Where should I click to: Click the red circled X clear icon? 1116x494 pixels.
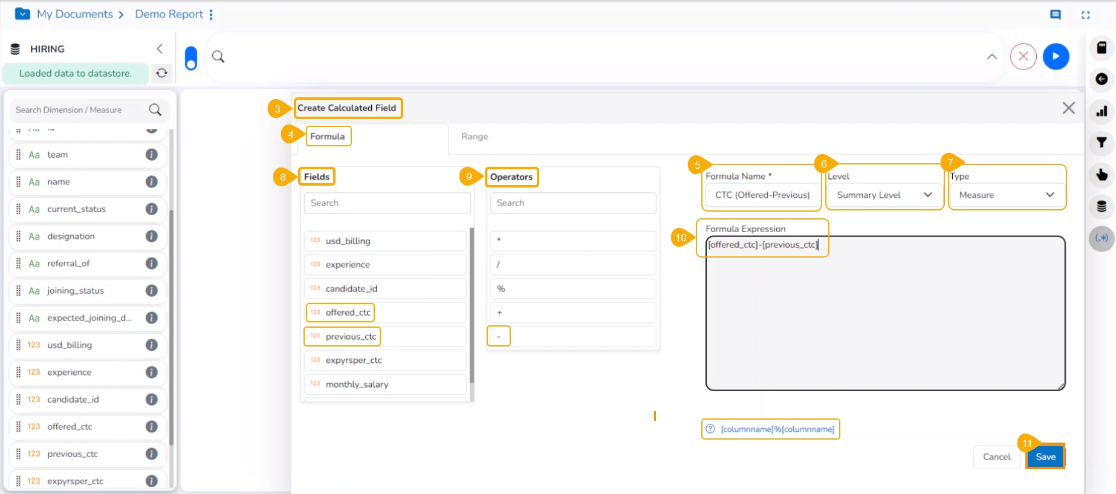pos(1023,57)
